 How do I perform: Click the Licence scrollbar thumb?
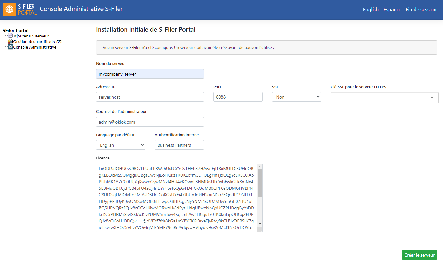[x=260, y=183]
